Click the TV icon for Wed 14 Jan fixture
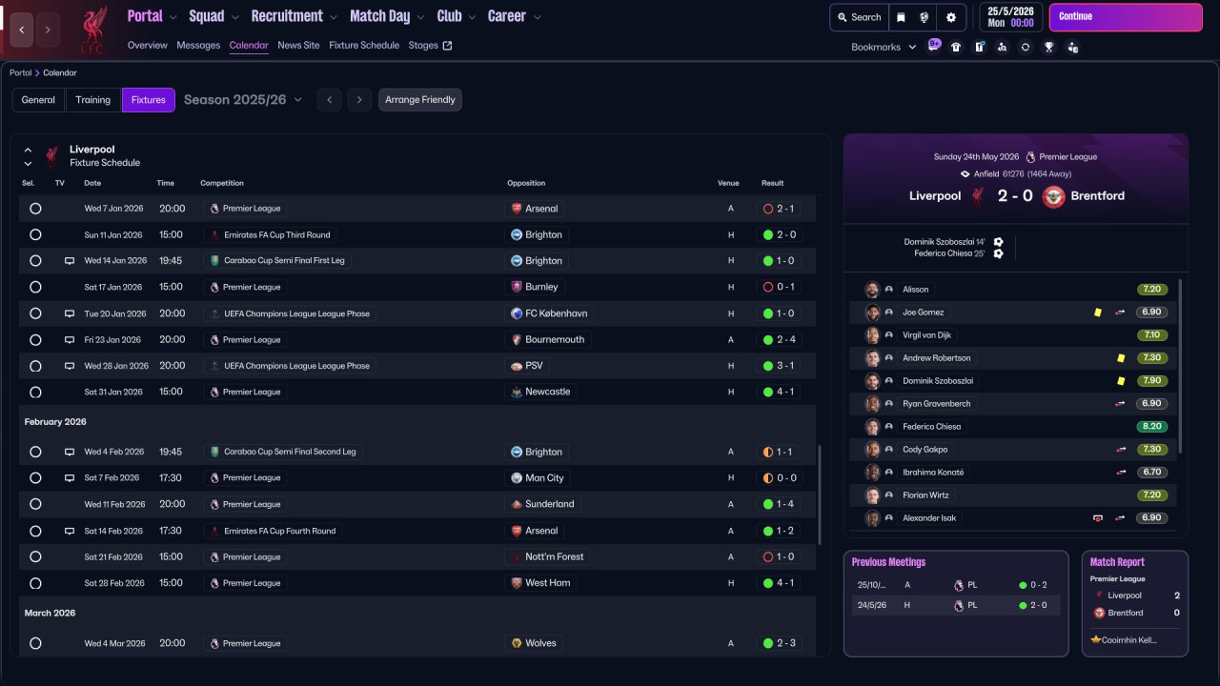Screen dimensions: 1220x686 [70, 260]
